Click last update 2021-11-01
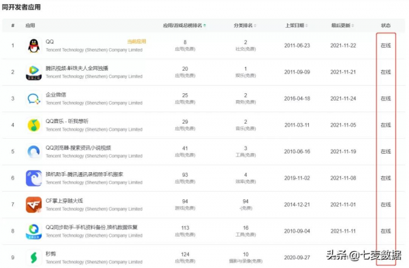This screenshot has height=268, width=409. point(343,205)
